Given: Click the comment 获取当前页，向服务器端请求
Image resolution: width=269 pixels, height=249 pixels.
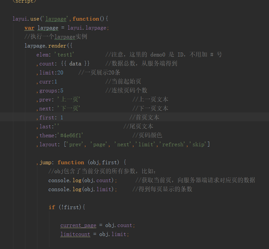Looking at the screenshot, I should (195, 180).
